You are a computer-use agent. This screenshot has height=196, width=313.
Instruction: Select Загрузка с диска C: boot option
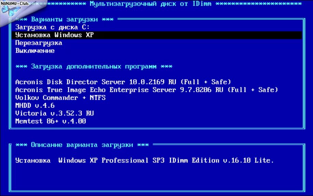pyautogui.click(x=52, y=27)
